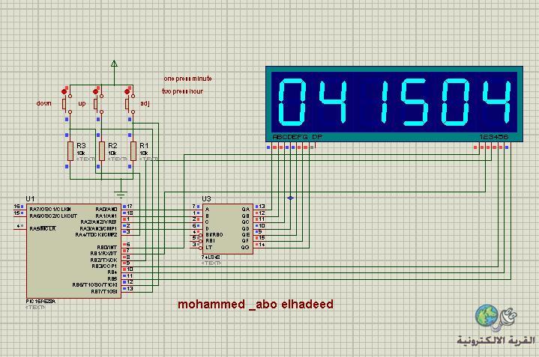Click pin label RB3/CCP1 on U1
The height and width of the screenshot is (357, 539).
tap(104, 266)
